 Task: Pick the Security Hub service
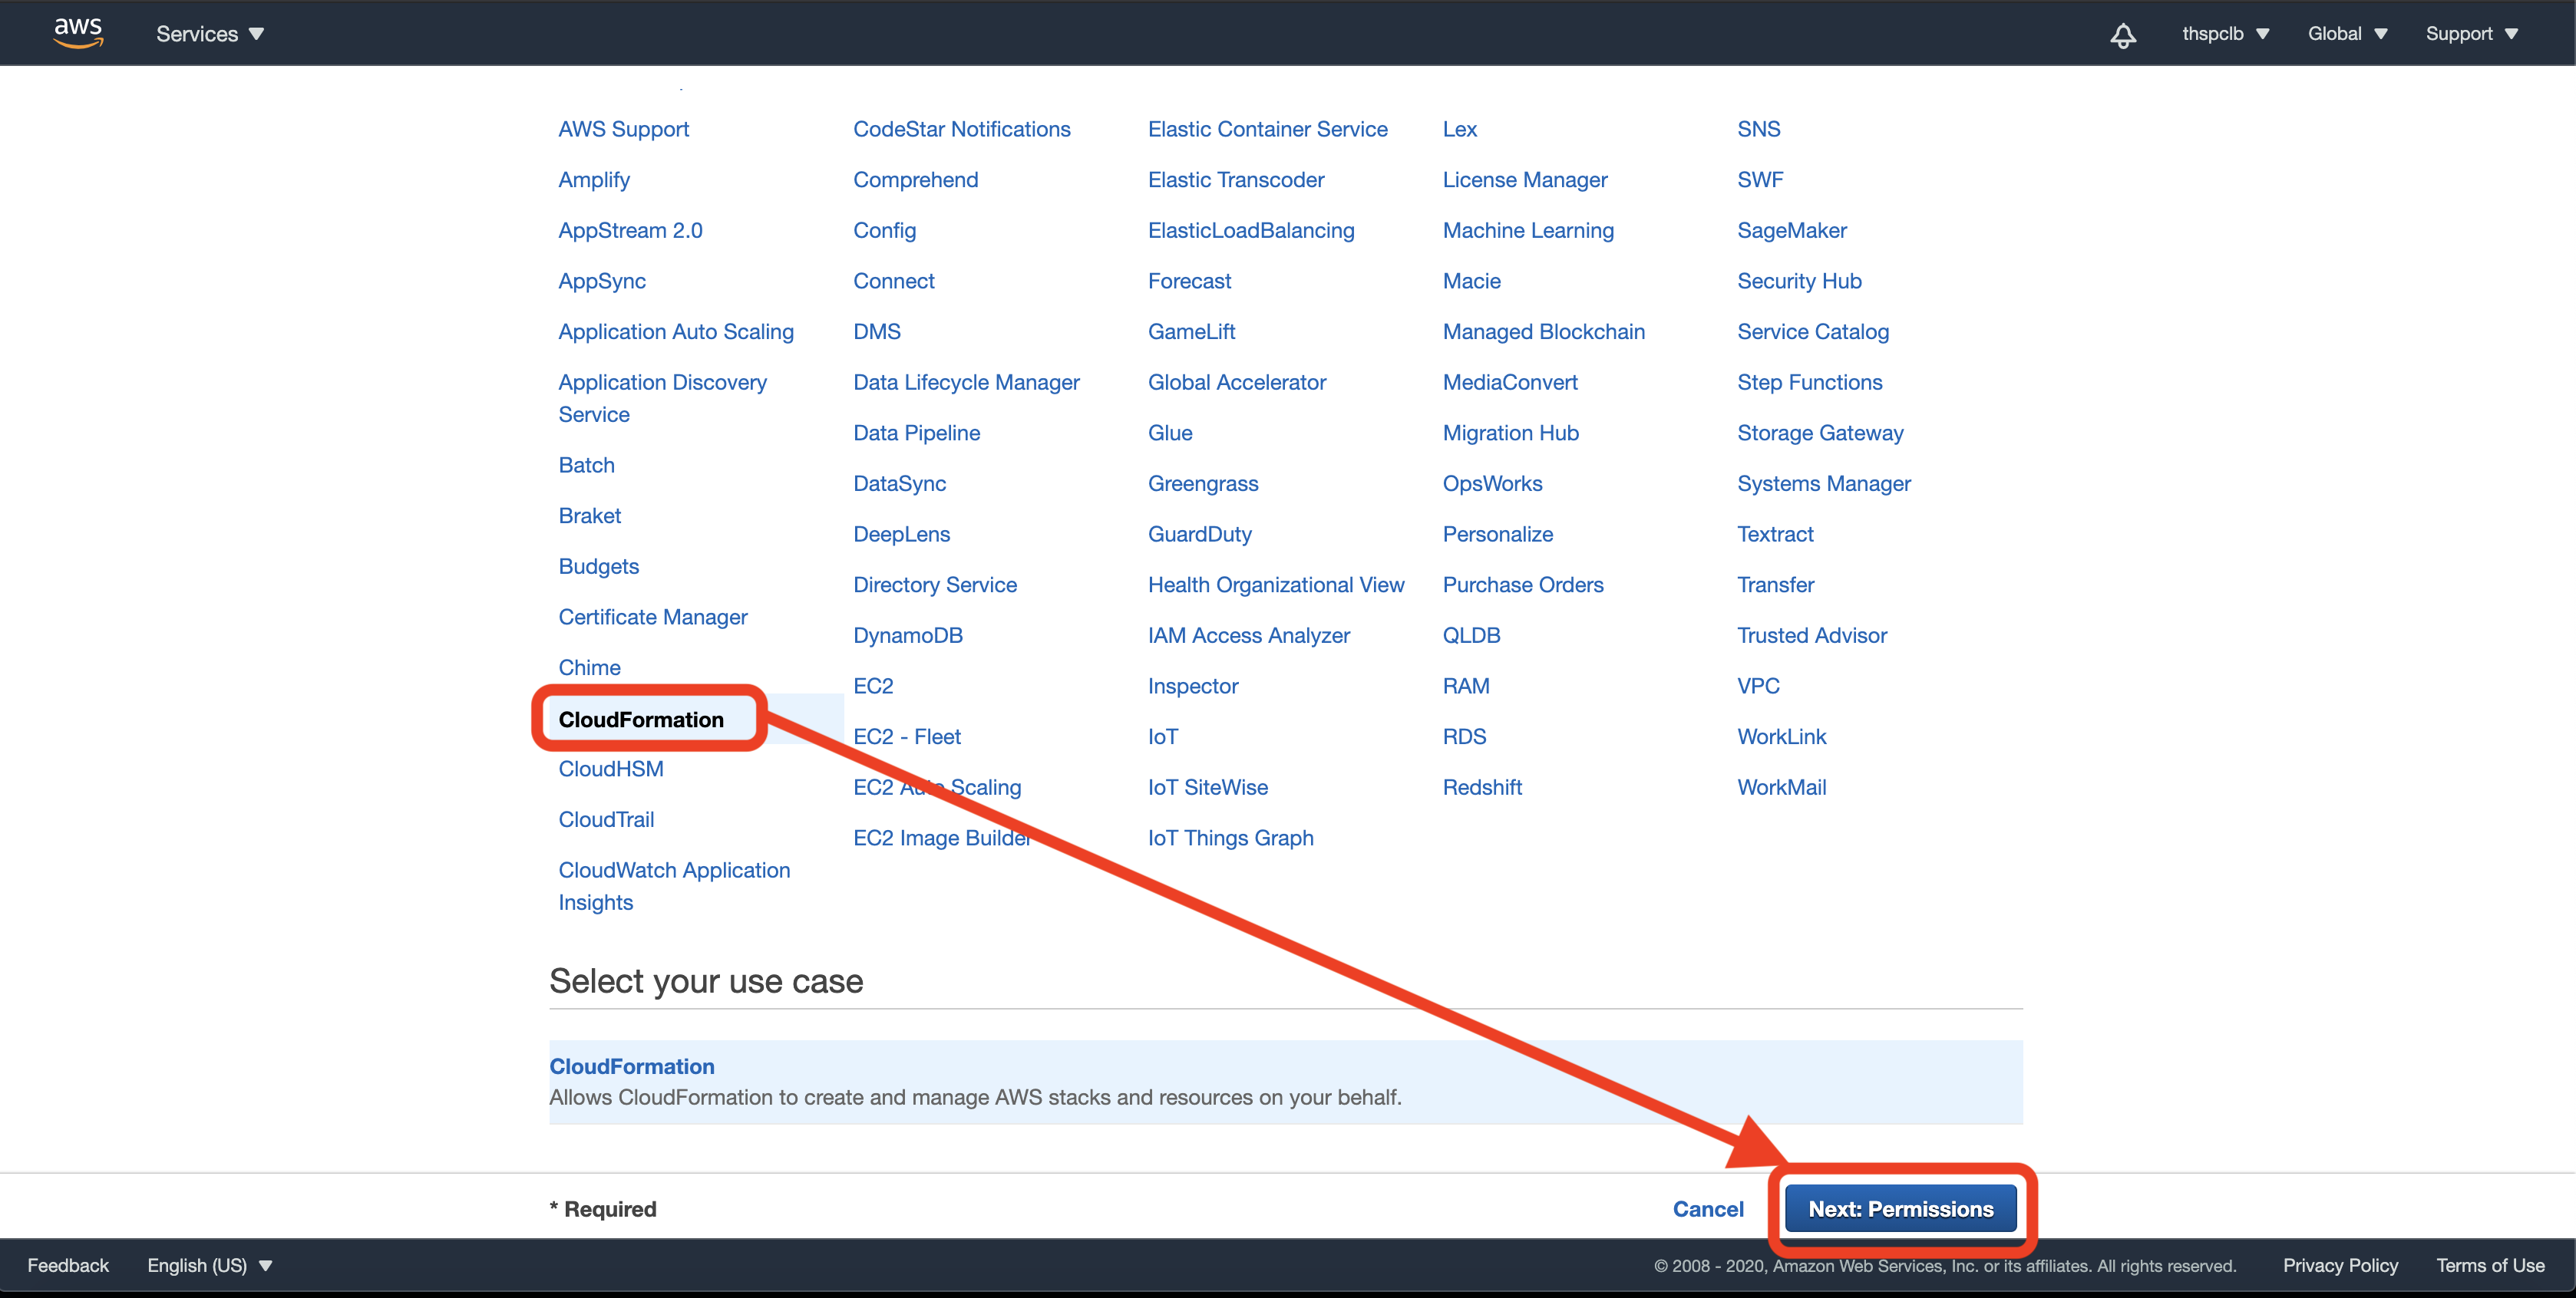click(1799, 282)
